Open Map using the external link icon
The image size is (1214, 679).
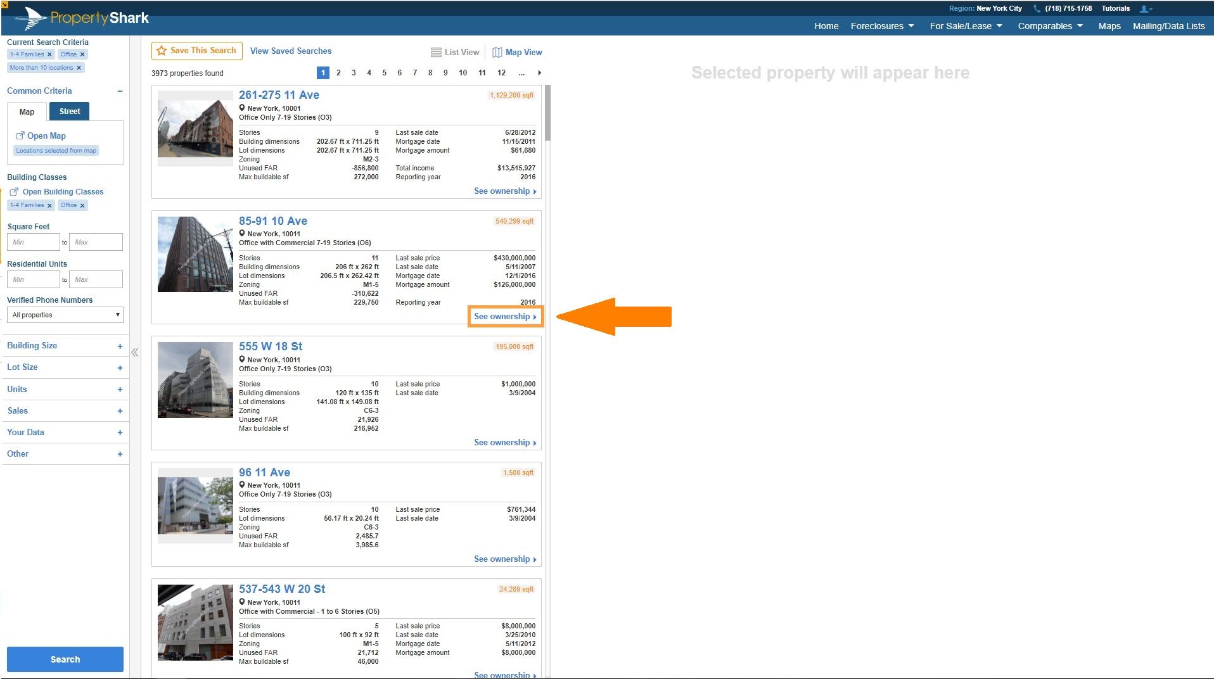click(21, 135)
